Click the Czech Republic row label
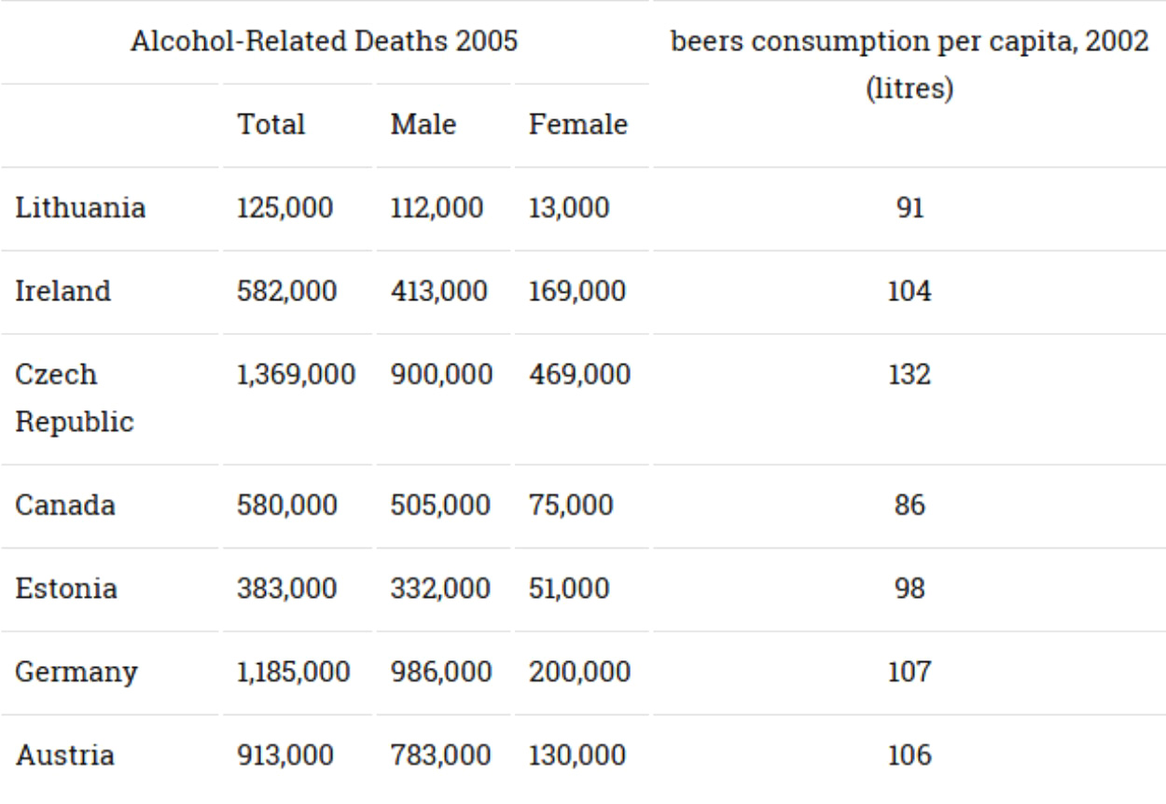Screen dimensions: 1166x804 click(x=74, y=397)
